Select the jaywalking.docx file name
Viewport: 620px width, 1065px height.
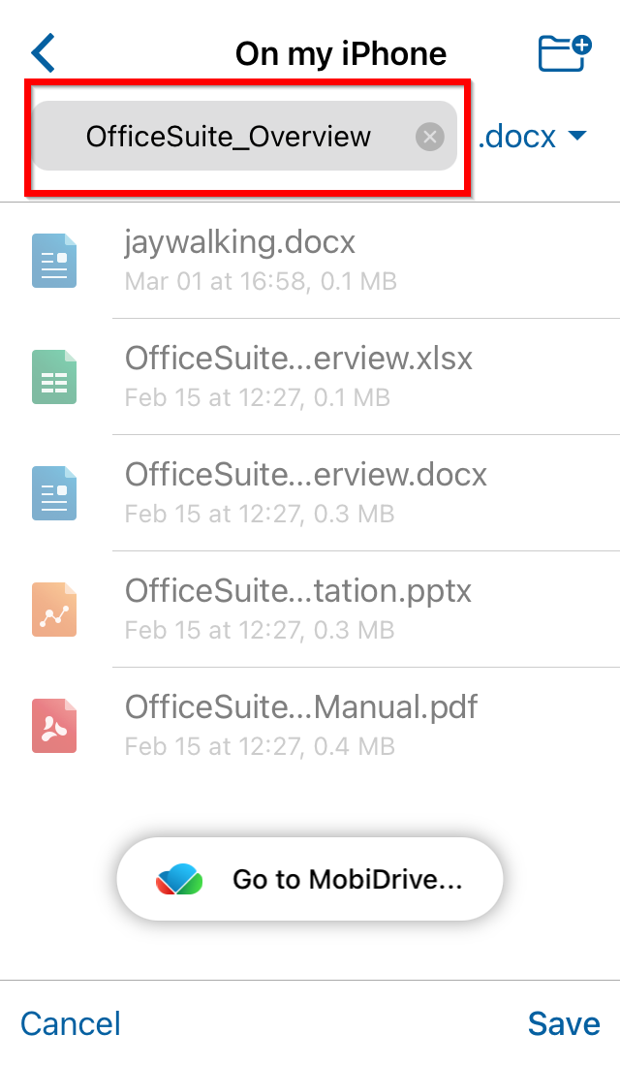tap(240, 242)
